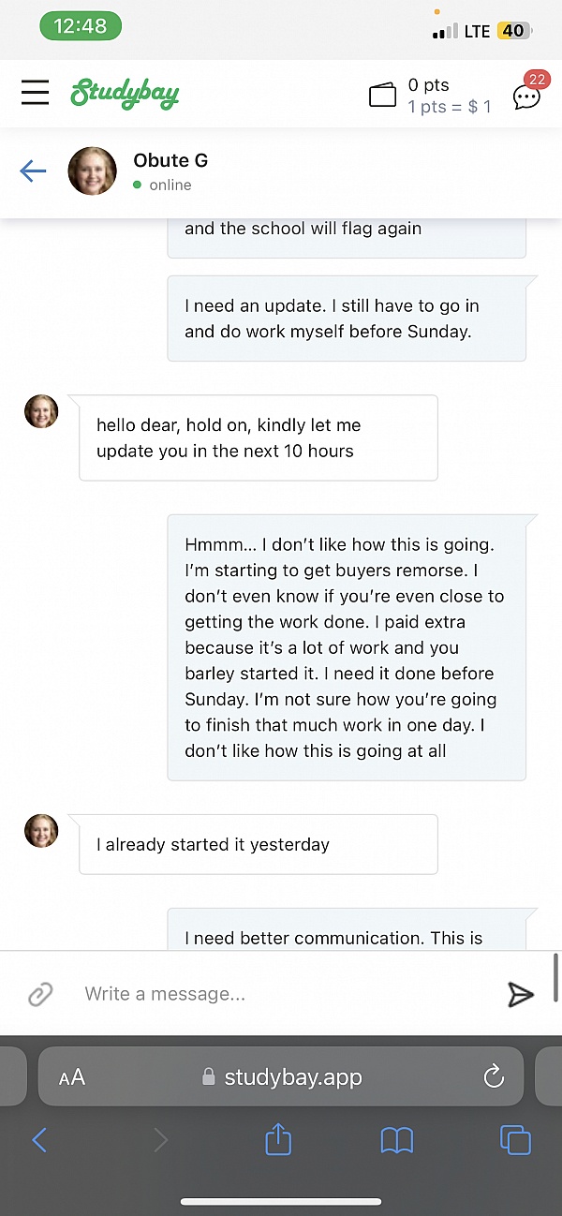This screenshot has height=1216, width=562.
Task: Reload the page in Safari
Action: 494,1077
